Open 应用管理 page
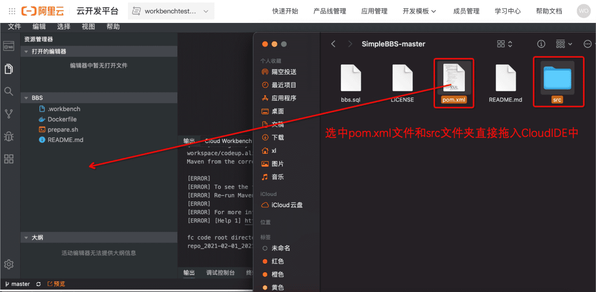Image resolution: width=596 pixels, height=292 pixels. (x=374, y=11)
